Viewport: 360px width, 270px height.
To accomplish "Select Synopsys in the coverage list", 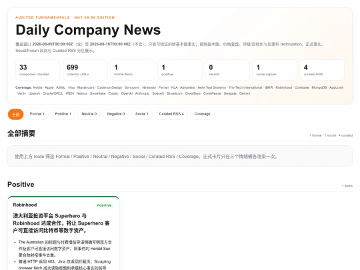I will (x=132, y=87).
